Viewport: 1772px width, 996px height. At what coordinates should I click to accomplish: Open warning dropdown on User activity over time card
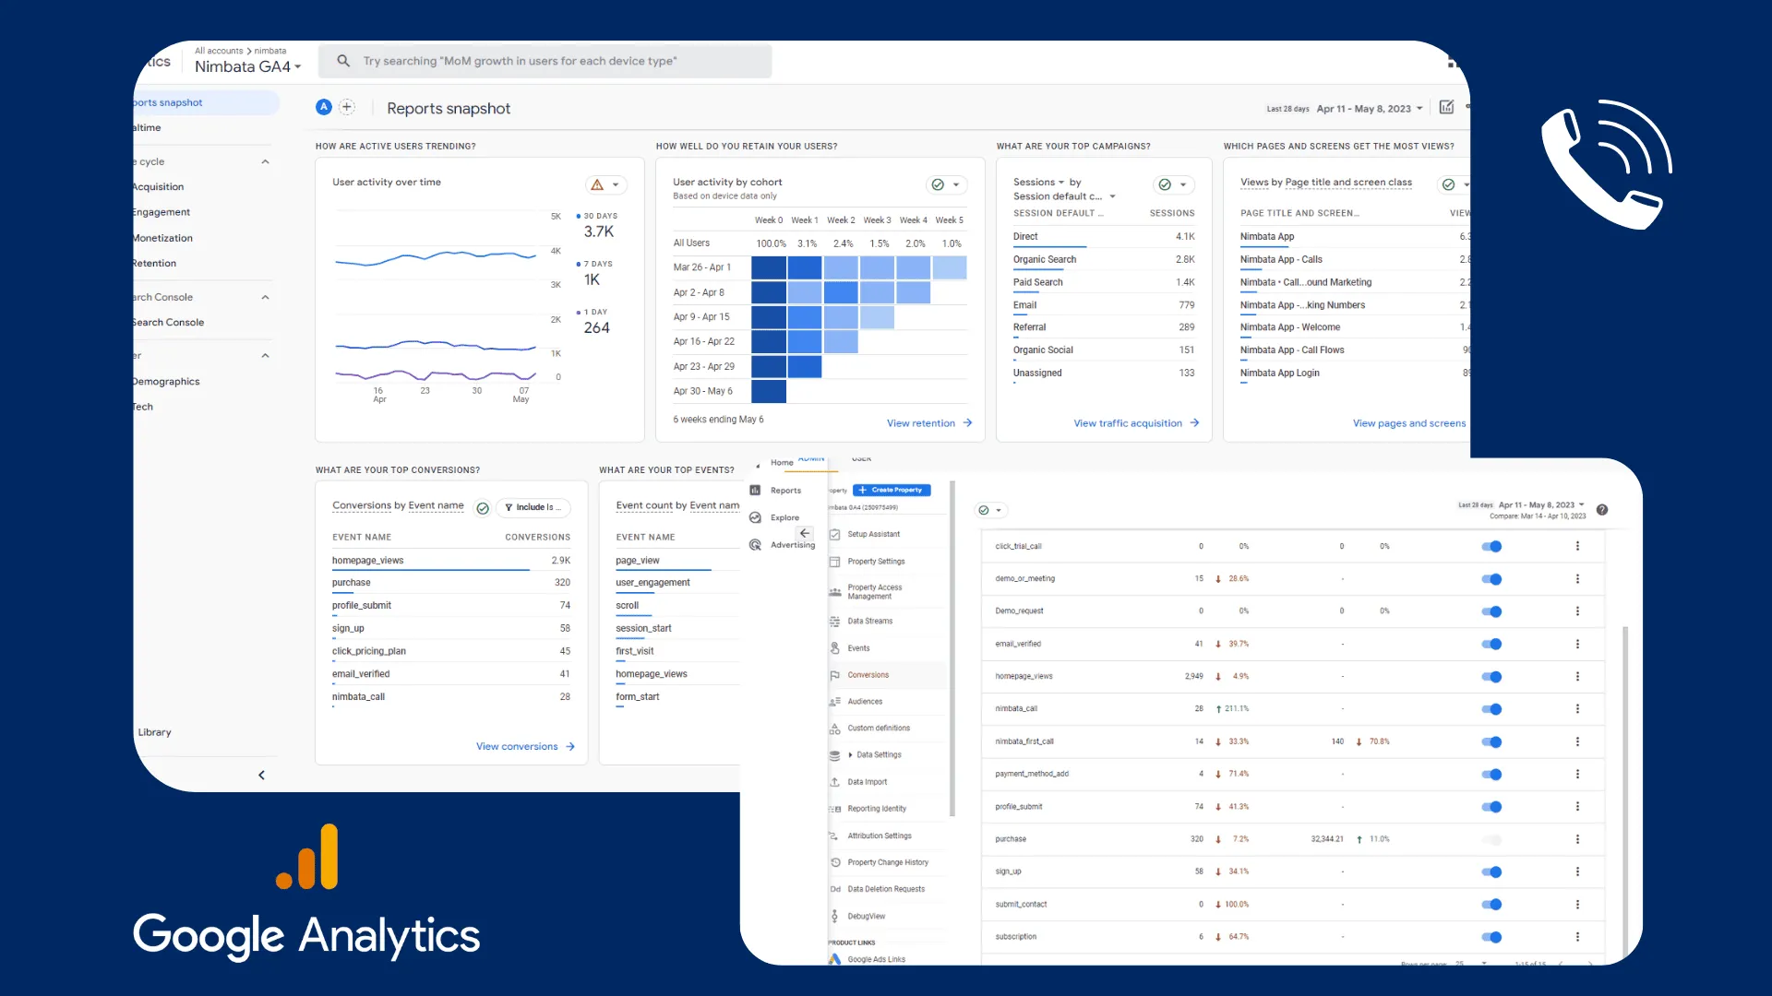pyautogui.click(x=606, y=185)
